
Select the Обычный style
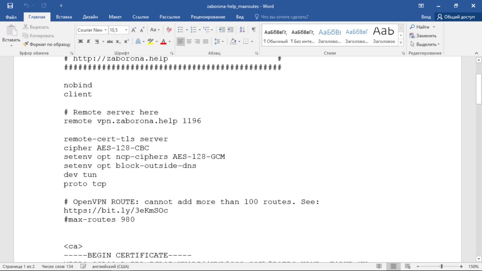pos(275,35)
